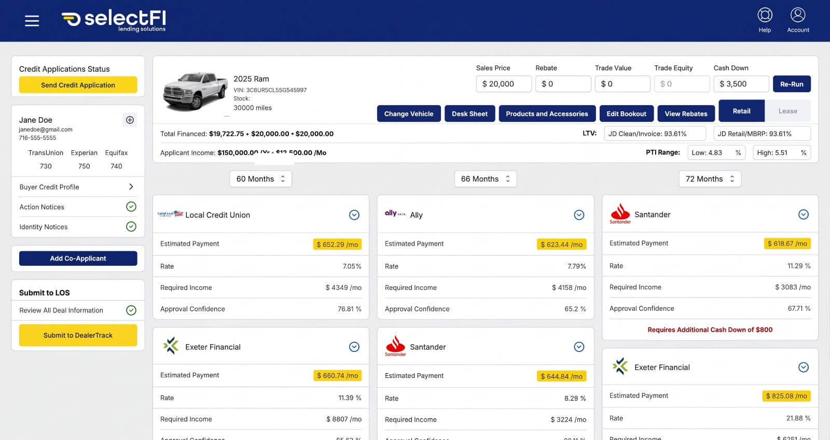The height and width of the screenshot is (440, 830).
Task: Click the Cash Down input field
Action: 741,84
